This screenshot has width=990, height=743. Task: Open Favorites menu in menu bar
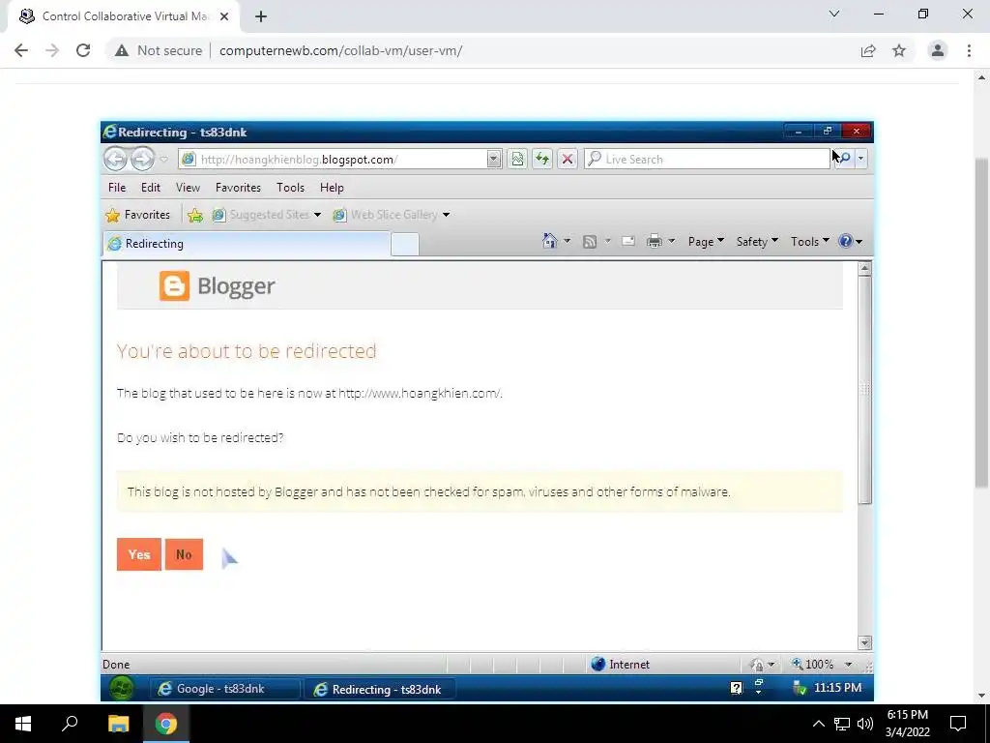(x=238, y=188)
